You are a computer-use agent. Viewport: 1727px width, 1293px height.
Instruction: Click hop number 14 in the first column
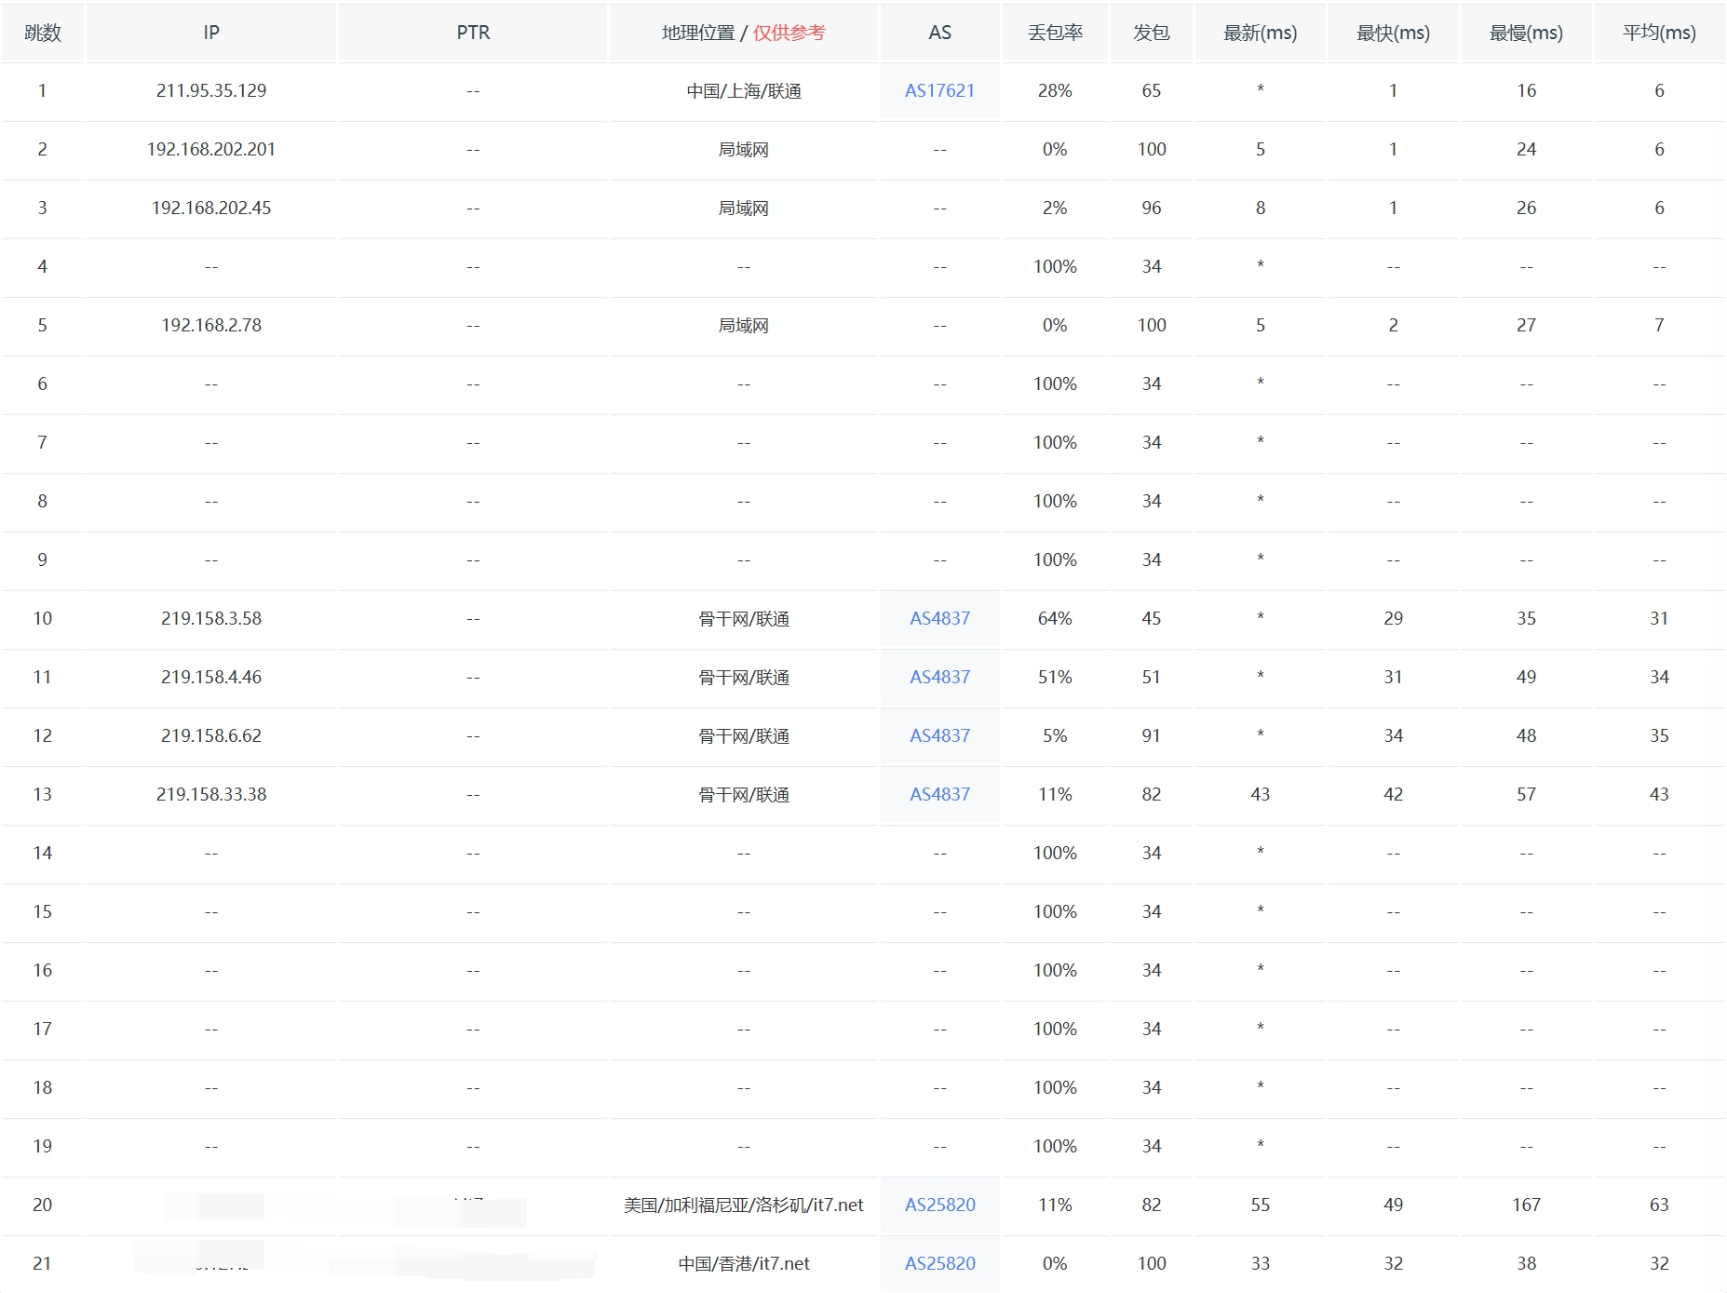43,853
